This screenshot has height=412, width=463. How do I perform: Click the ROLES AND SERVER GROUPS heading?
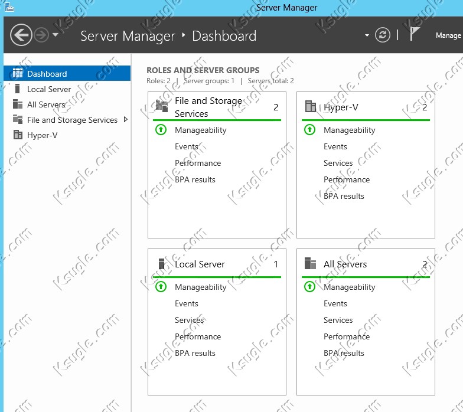point(203,70)
